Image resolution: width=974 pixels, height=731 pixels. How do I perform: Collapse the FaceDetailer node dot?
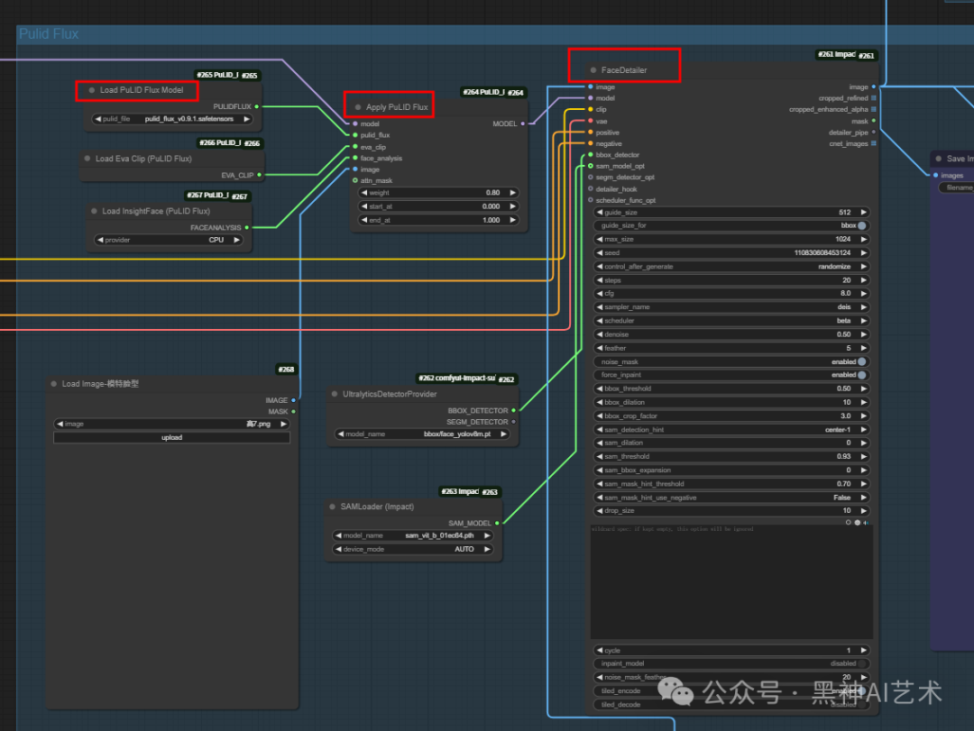593,70
